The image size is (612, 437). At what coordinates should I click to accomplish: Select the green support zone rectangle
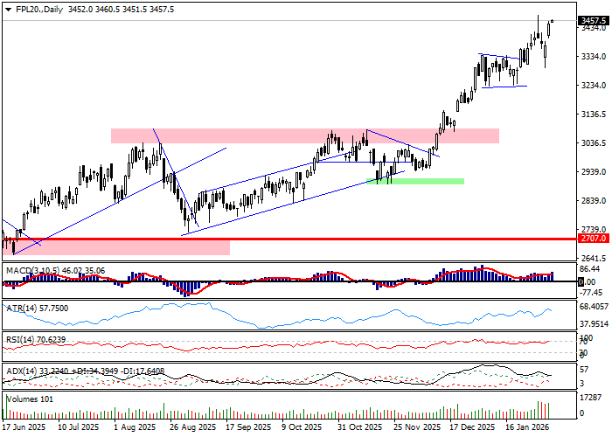(x=415, y=181)
